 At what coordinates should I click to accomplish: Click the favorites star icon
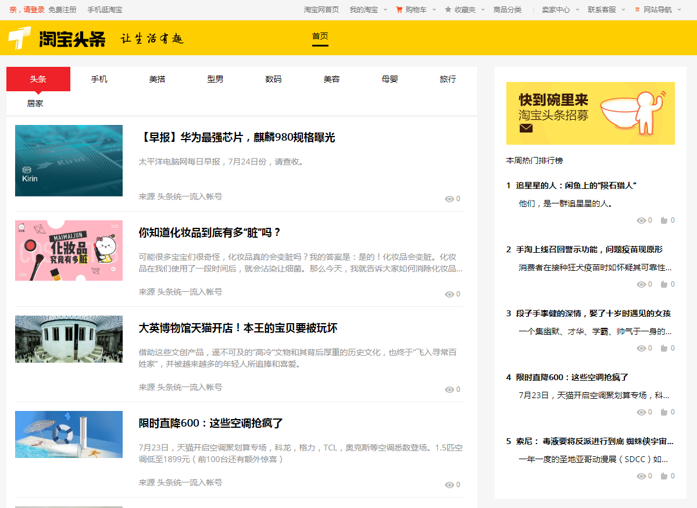(448, 9)
